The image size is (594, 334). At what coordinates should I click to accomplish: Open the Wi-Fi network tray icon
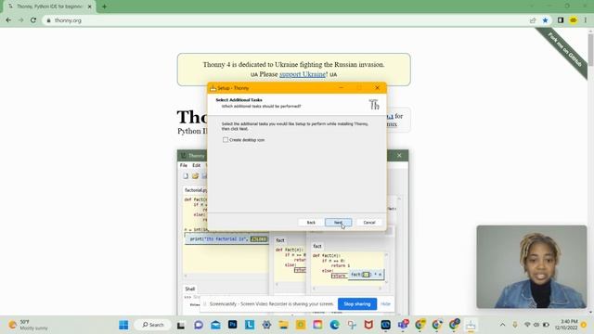click(x=527, y=325)
